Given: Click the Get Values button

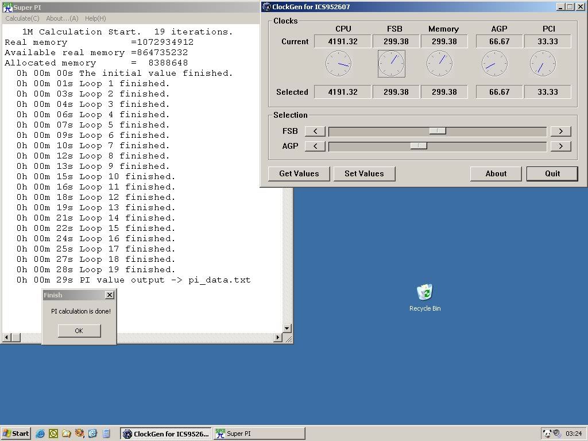Looking at the screenshot, I should point(299,173).
